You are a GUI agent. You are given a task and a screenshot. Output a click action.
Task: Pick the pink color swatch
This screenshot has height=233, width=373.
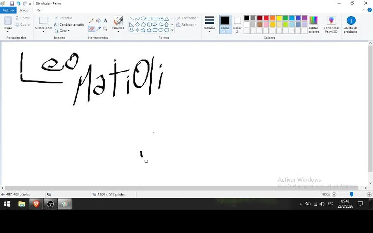click(x=266, y=24)
